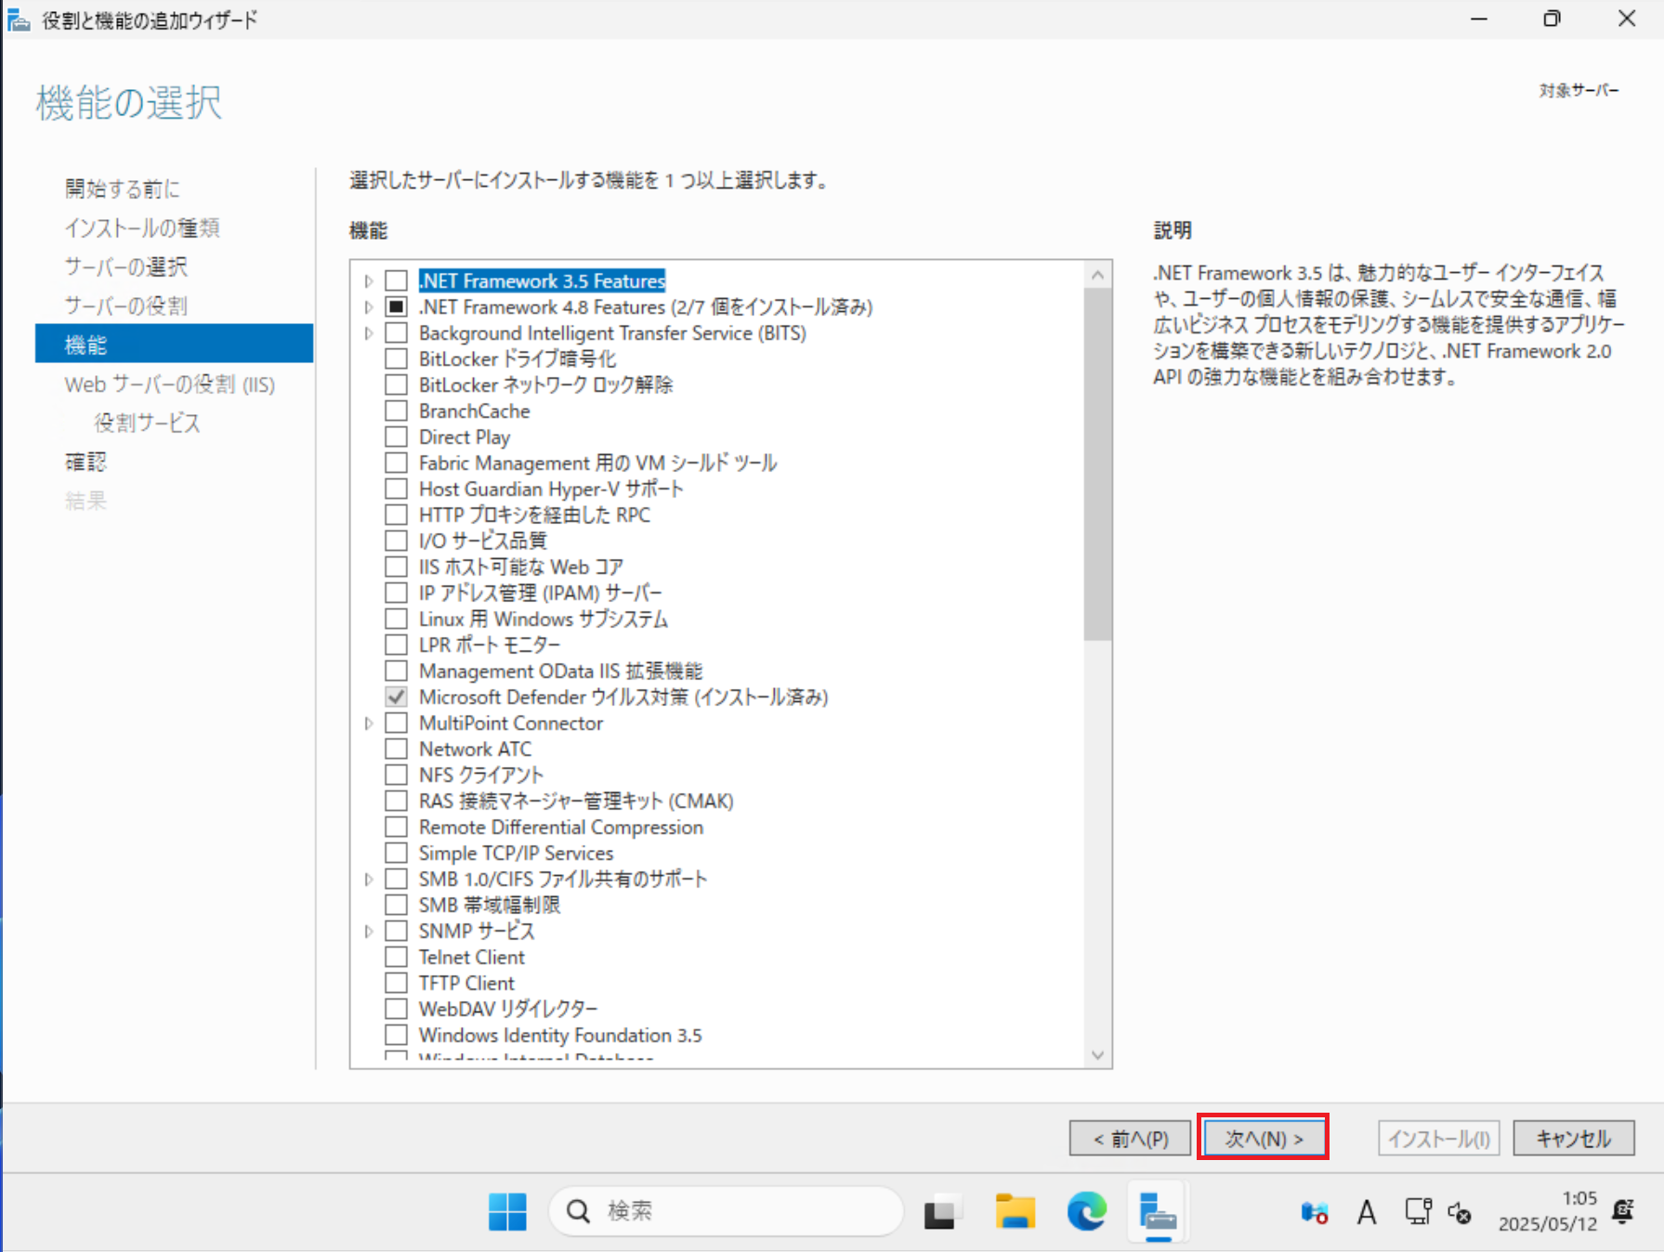Select Microsoft Defender ウイルス対策 row

(x=623, y=697)
